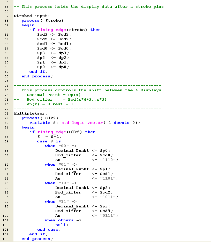Click 'rising_edge(Clk2)' on line 82

click(x=59, y=132)
